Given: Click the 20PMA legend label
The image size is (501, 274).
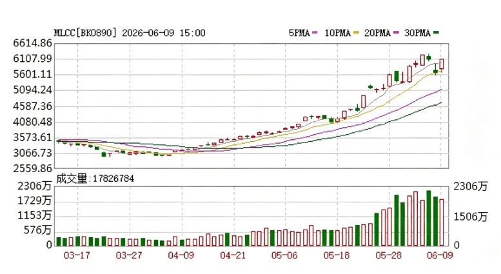Looking at the screenshot, I should (377, 33).
